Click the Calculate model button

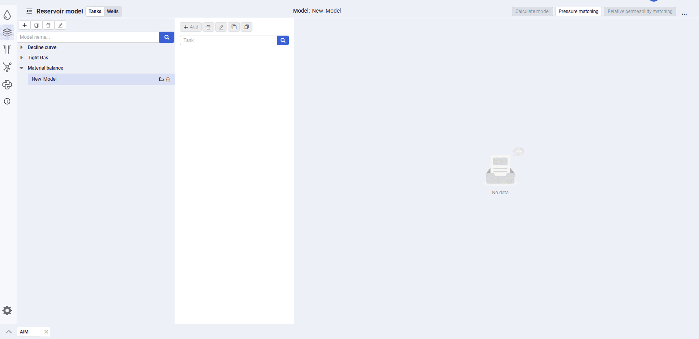click(532, 11)
